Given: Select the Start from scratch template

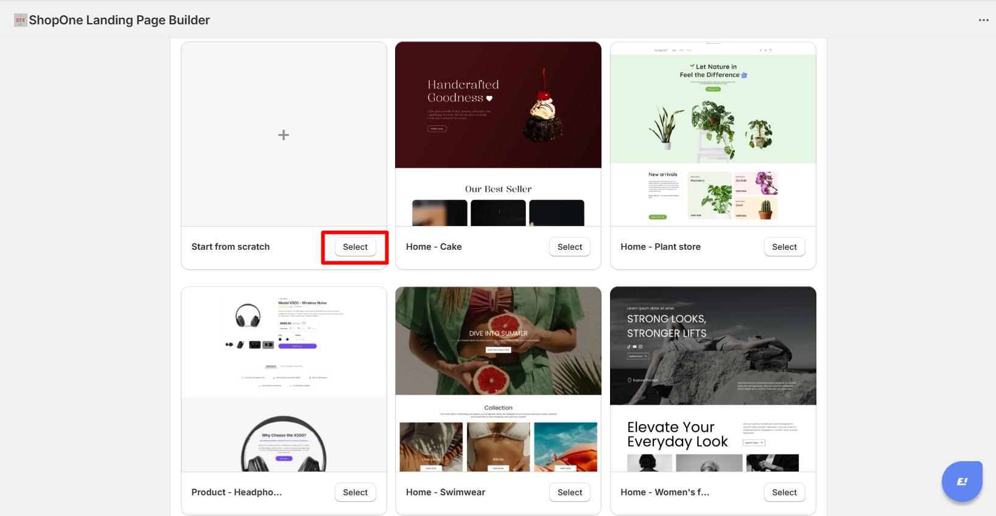Looking at the screenshot, I should pos(356,247).
